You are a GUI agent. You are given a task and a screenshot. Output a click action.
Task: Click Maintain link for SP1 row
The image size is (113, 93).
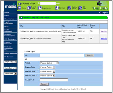click(104, 31)
